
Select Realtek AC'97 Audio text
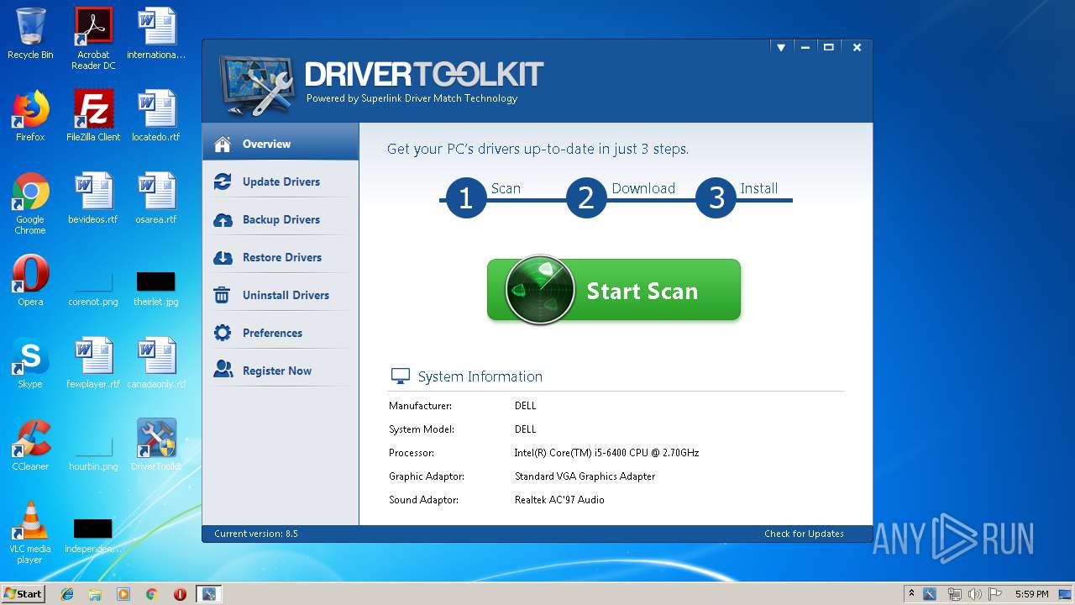(x=559, y=500)
